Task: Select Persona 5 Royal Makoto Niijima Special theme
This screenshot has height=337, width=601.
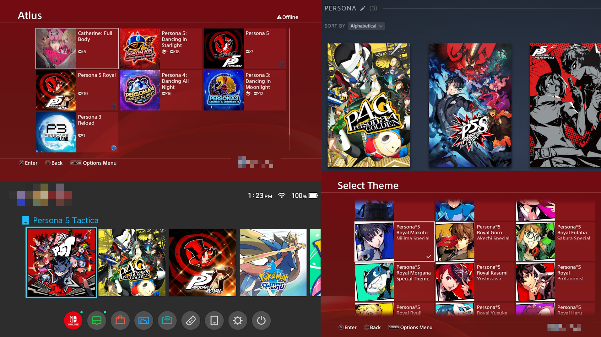Action: (x=395, y=242)
